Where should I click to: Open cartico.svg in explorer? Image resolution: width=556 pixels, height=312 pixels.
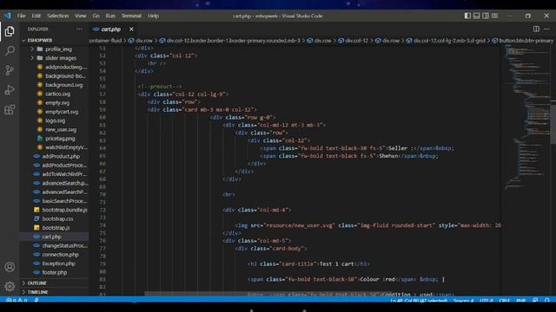[54, 94]
